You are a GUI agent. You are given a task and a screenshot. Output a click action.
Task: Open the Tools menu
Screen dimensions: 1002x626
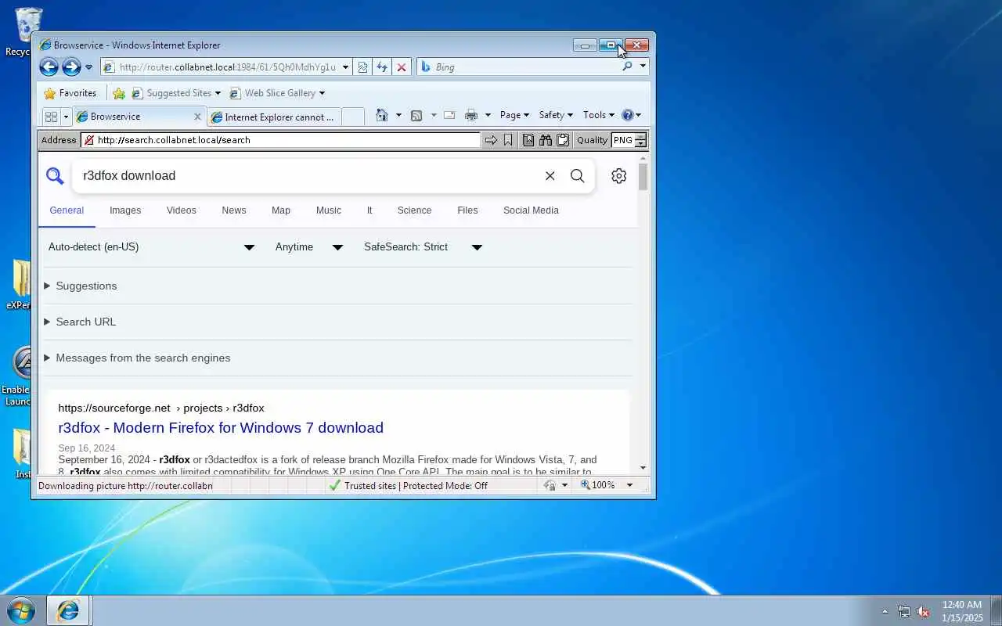(599, 115)
